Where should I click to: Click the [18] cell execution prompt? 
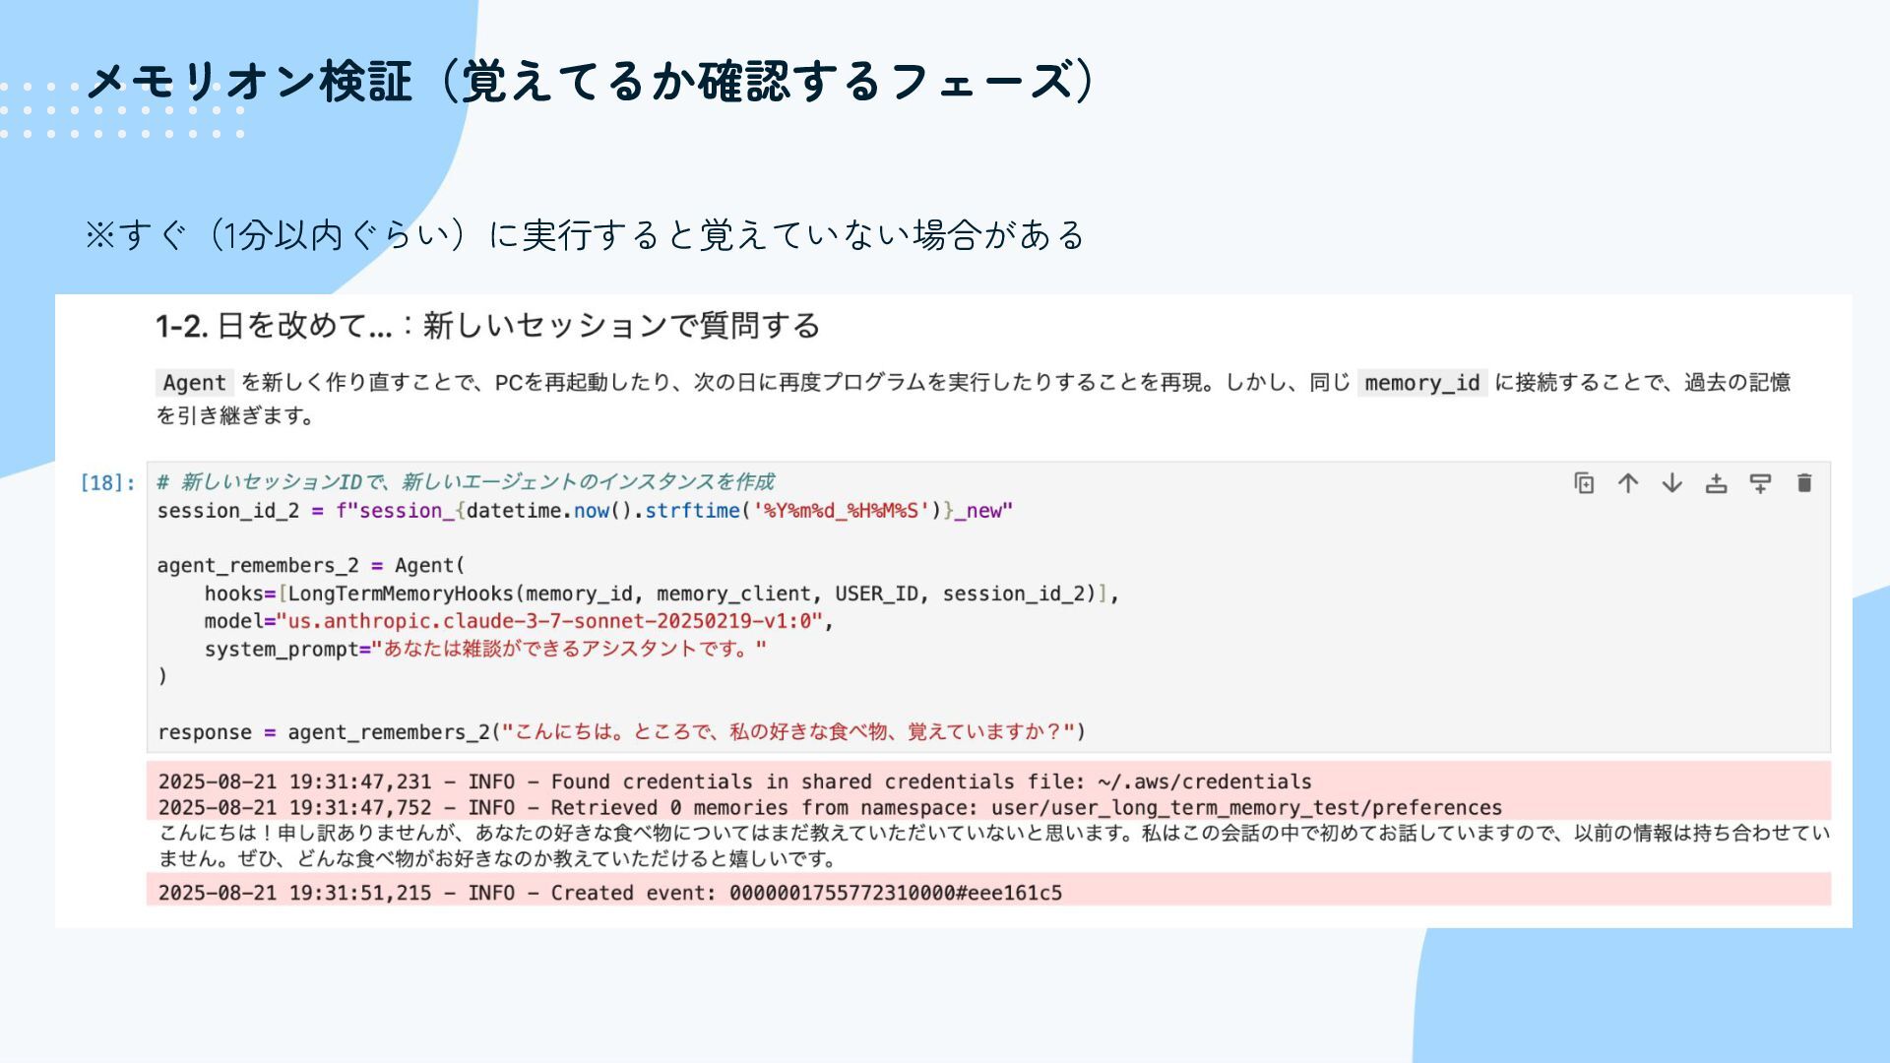pos(107,483)
